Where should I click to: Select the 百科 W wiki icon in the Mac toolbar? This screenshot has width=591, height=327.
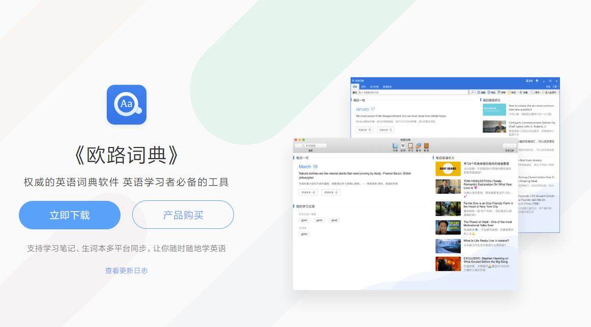(403, 147)
